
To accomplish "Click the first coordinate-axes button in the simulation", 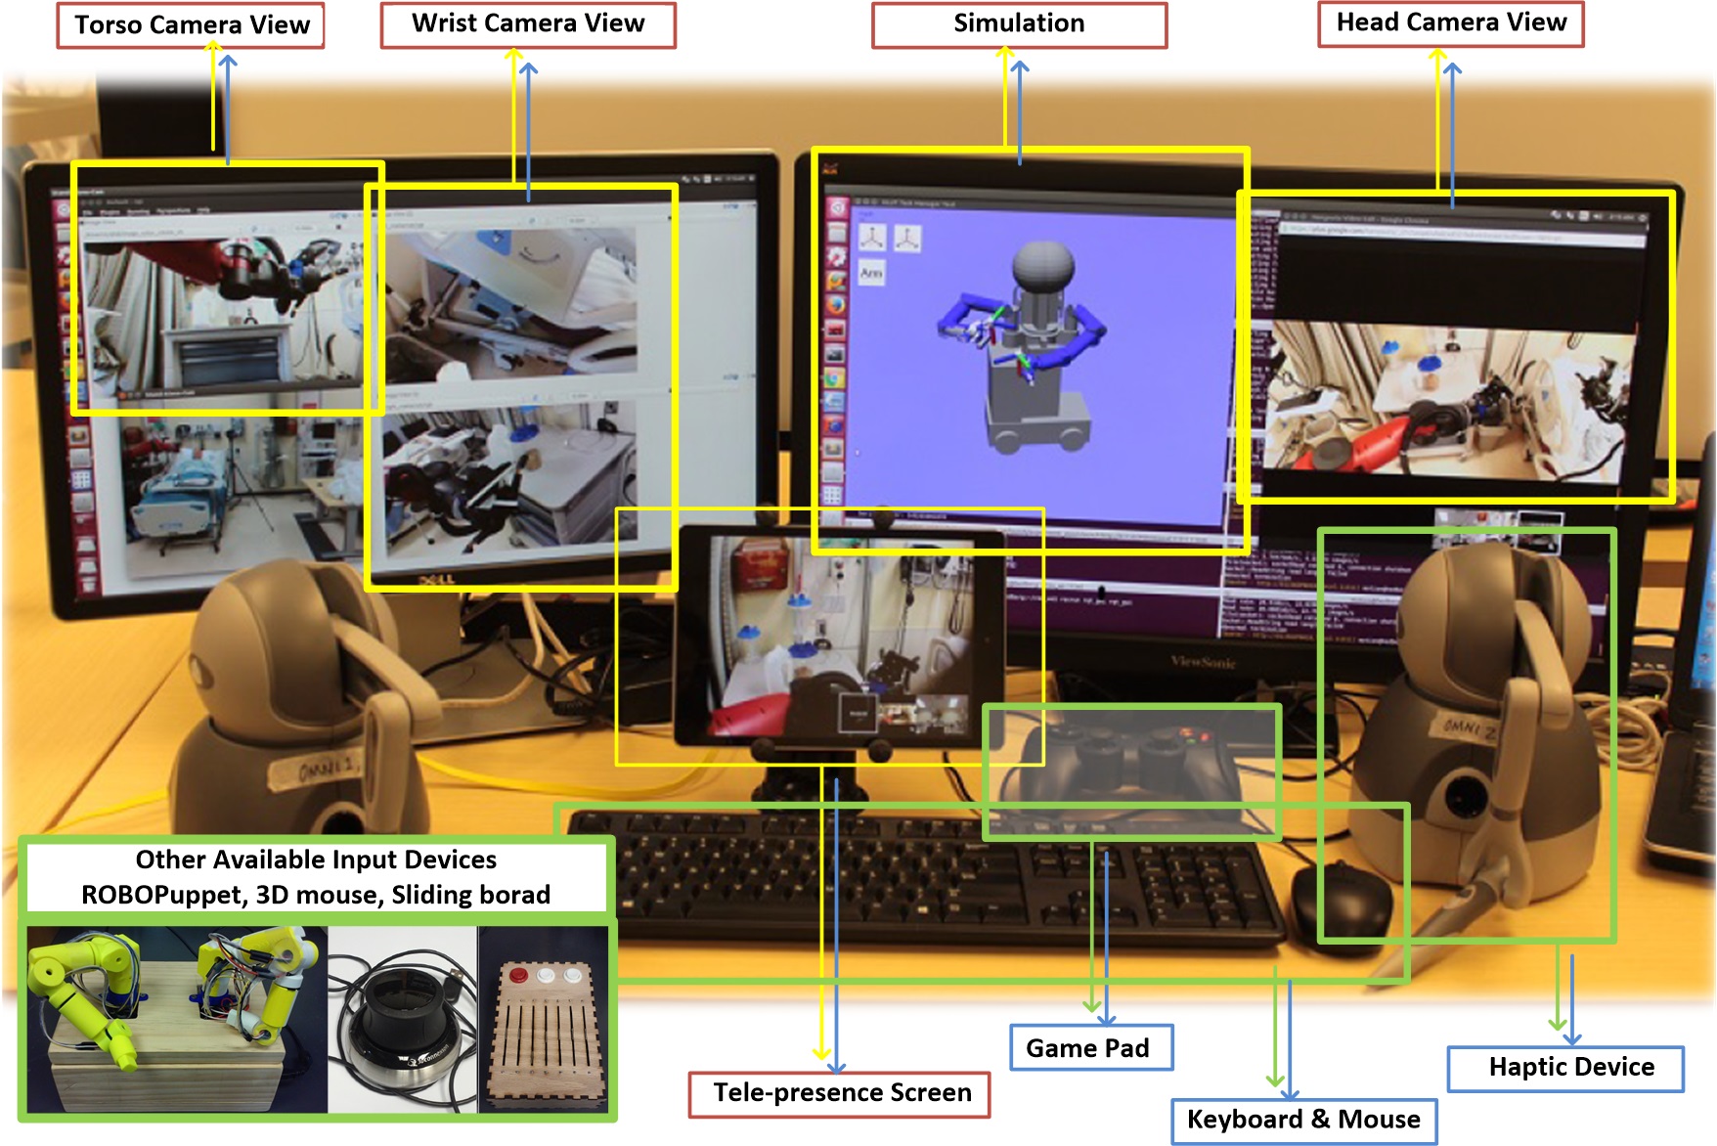I will pyautogui.click(x=872, y=238).
